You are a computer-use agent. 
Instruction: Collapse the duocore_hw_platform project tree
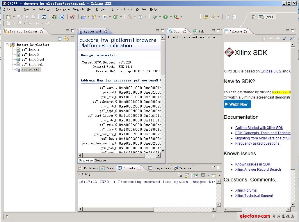point(7,45)
